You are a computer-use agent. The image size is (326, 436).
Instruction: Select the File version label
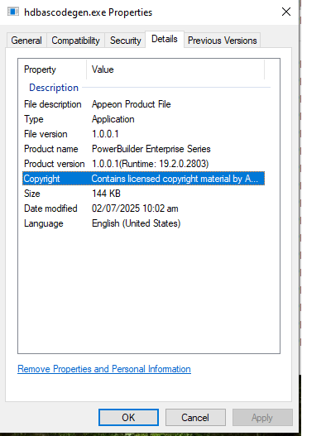click(46, 134)
